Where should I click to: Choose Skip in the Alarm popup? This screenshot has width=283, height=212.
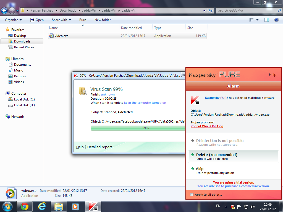click(x=233, y=171)
